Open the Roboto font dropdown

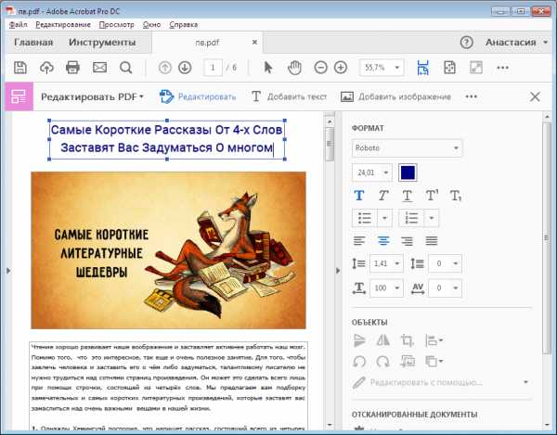coord(408,148)
